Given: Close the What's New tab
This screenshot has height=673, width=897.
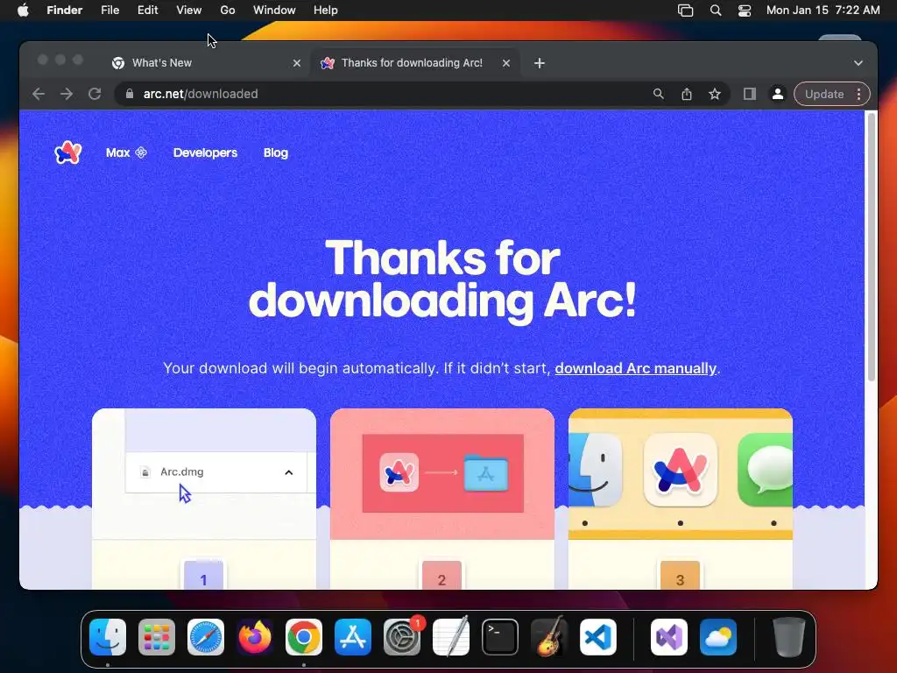Looking at the screenshot, I should (297, 63).
